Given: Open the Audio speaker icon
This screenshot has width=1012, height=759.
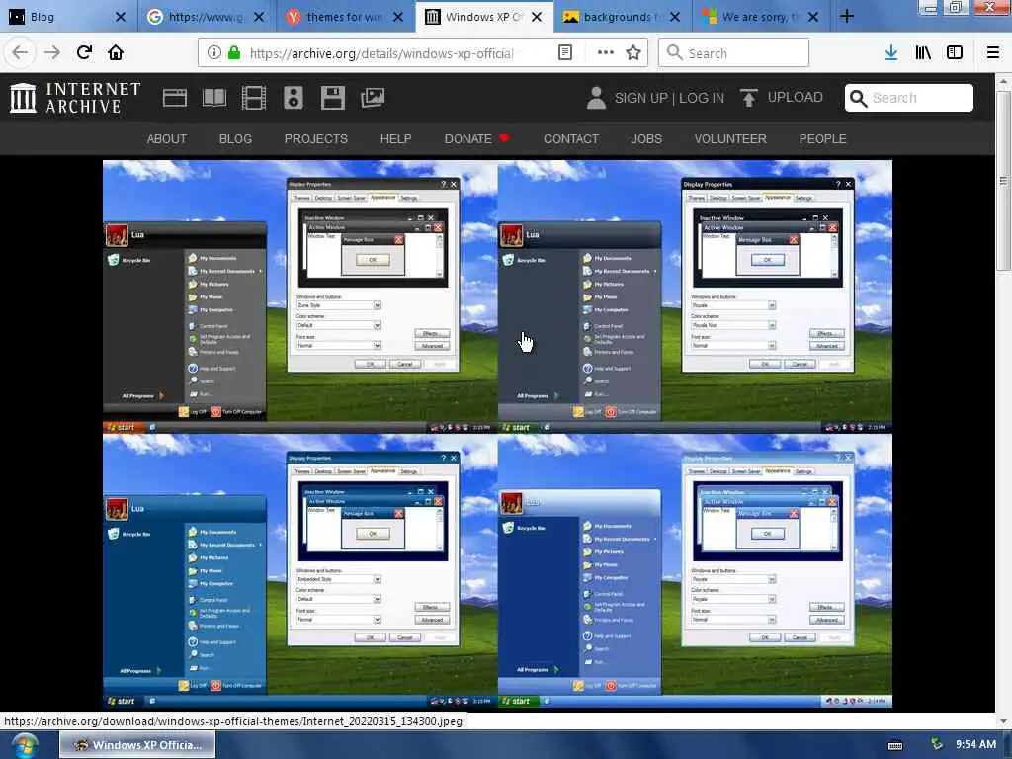Looking at the screenshot, I should (x=293, y=98).
